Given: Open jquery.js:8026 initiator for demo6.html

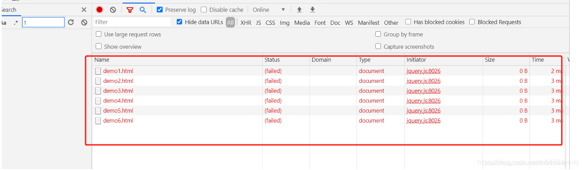Looking at the screenshot, I should (x=423, y=120).
